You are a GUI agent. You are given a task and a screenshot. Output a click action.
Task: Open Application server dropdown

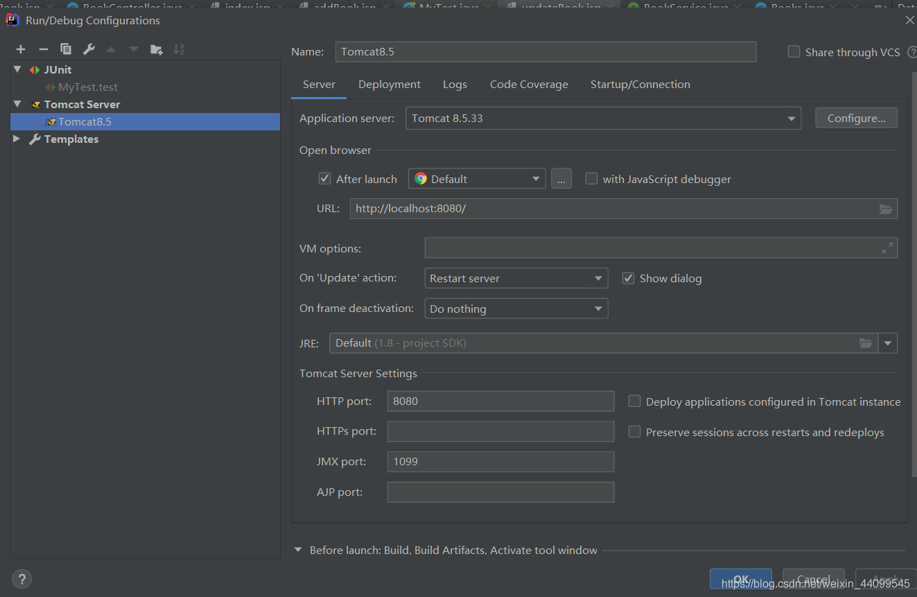tap(603, 119)
